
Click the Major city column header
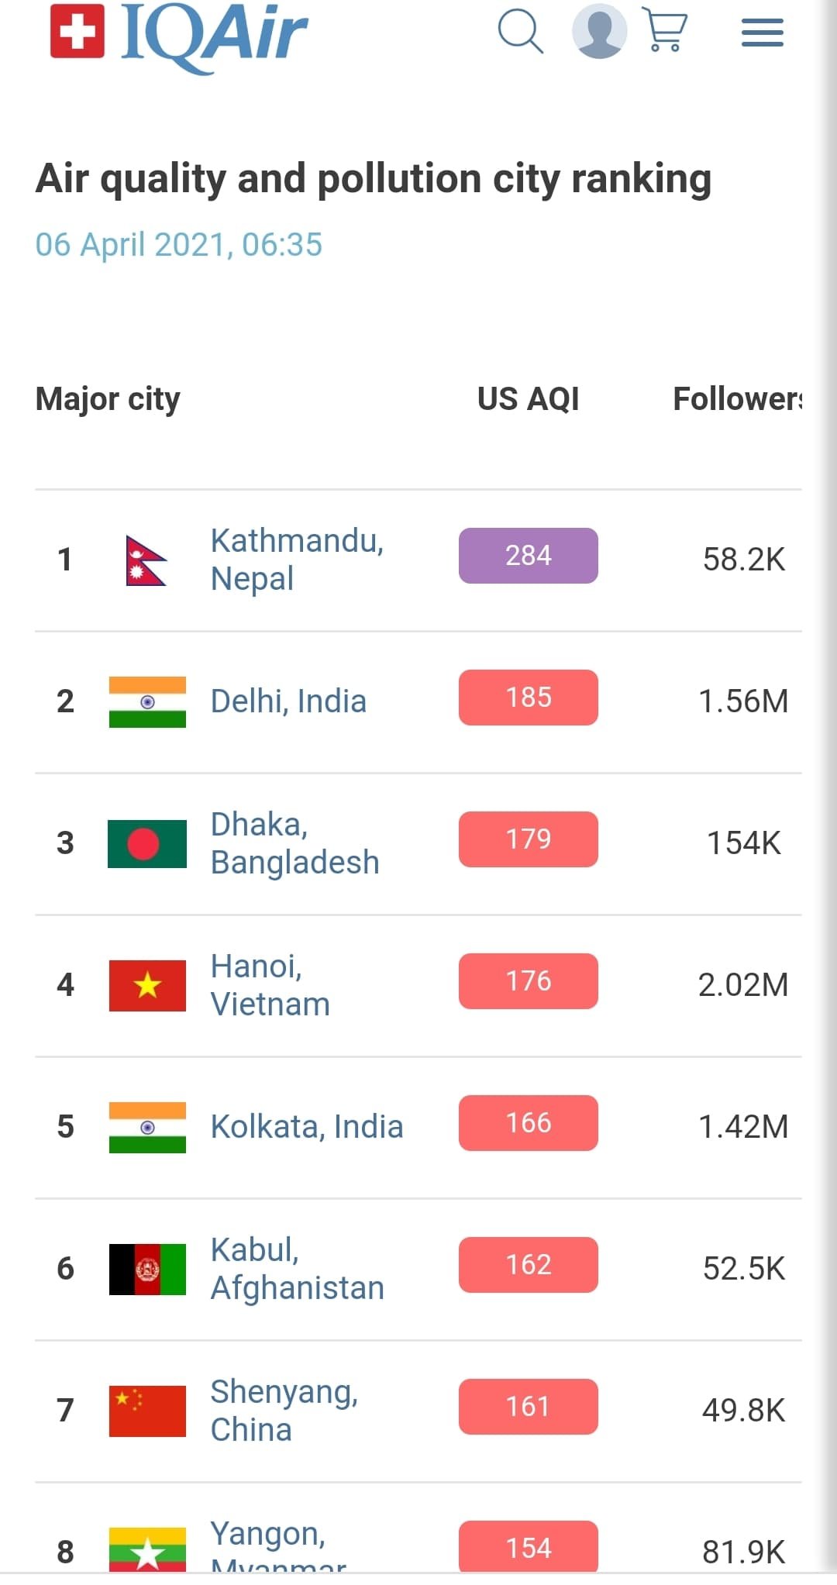pos(108,399)
